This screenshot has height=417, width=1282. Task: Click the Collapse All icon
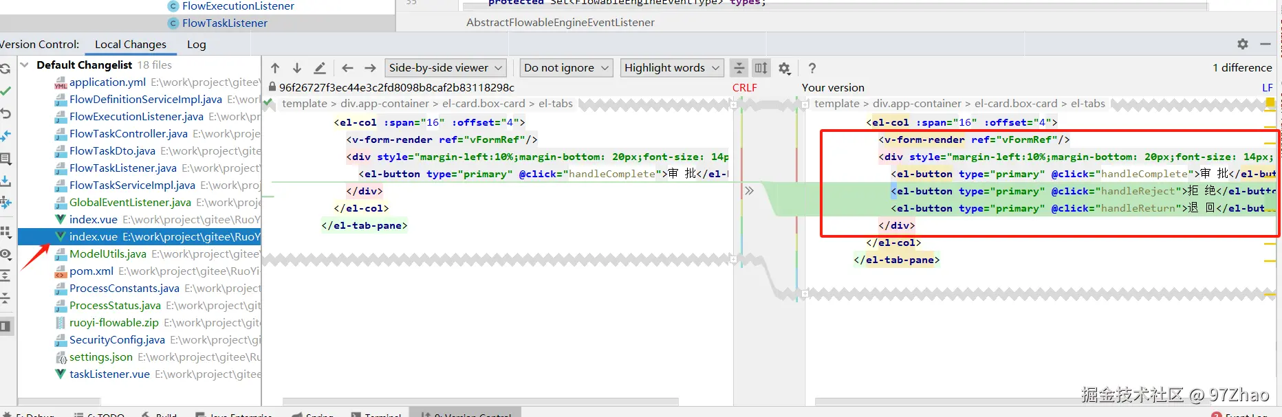(x=5, y=298)
